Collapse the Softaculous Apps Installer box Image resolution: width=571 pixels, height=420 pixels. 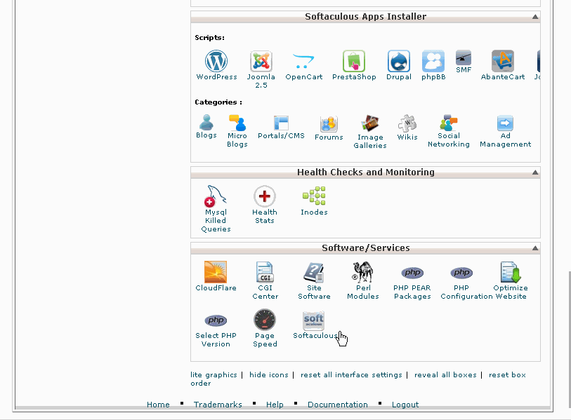[535, 17]
